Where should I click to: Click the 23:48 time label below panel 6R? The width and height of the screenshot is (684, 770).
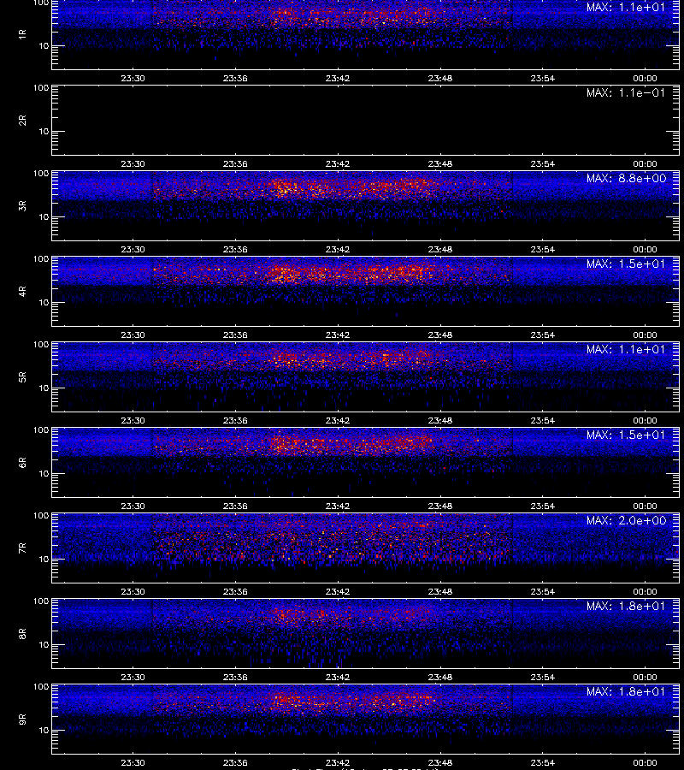[x=440, y=506]
